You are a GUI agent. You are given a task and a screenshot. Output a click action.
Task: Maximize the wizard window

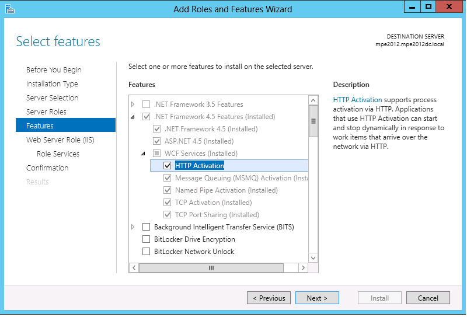pyautogui.click(x=429, y=6)
